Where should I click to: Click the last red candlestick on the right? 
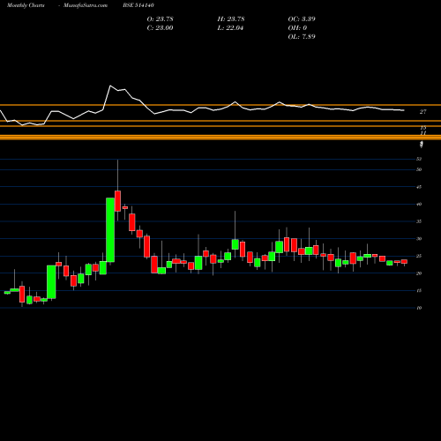pyautogui.click(x=404, y=261)
